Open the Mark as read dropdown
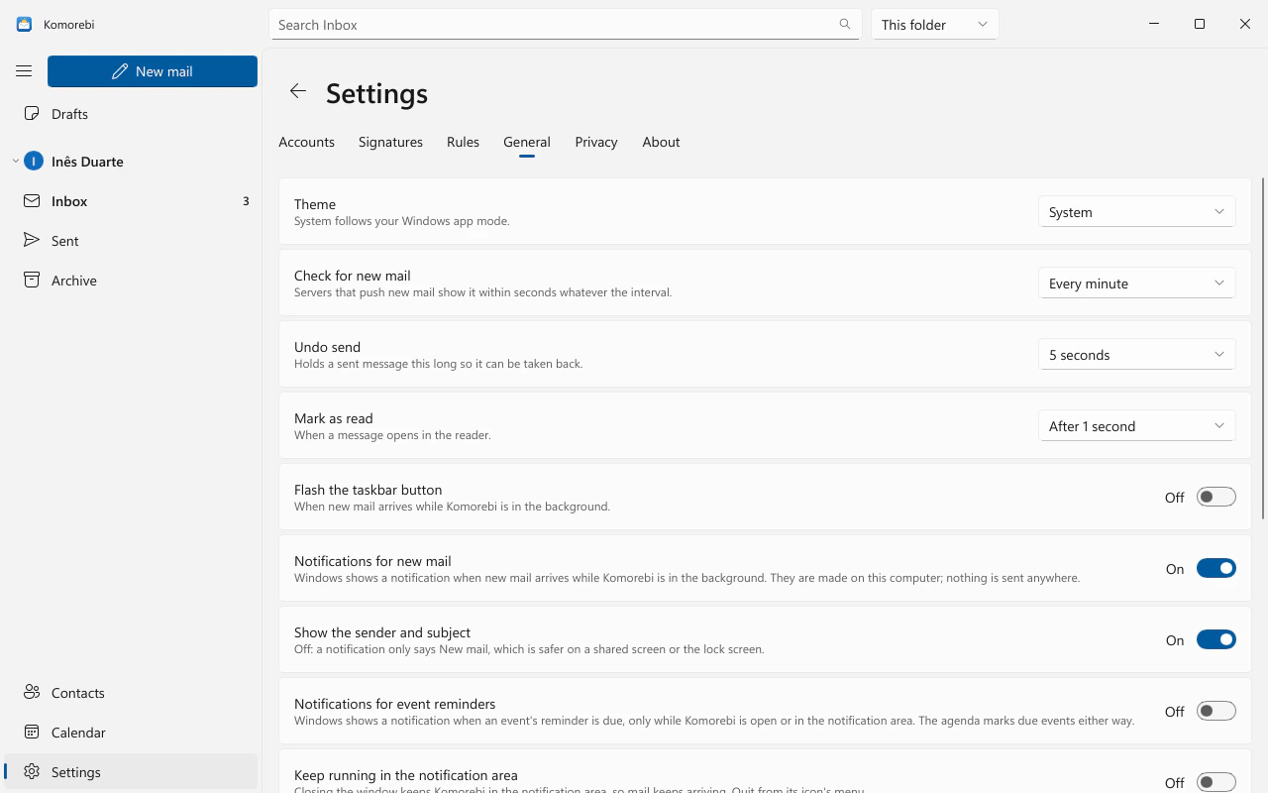Viewport: 1268px width, 793px height. click(1136, 426)
